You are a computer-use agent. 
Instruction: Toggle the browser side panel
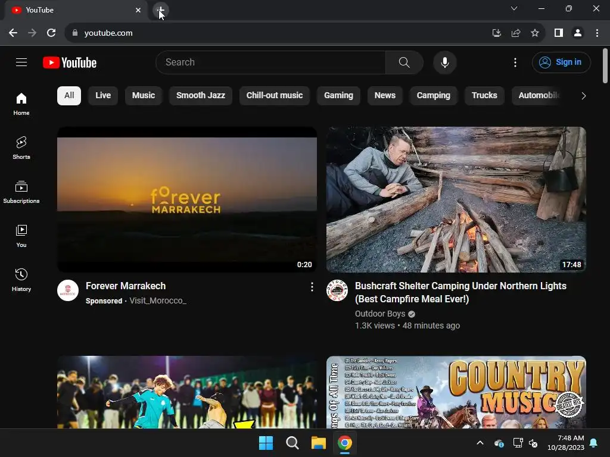559,33
